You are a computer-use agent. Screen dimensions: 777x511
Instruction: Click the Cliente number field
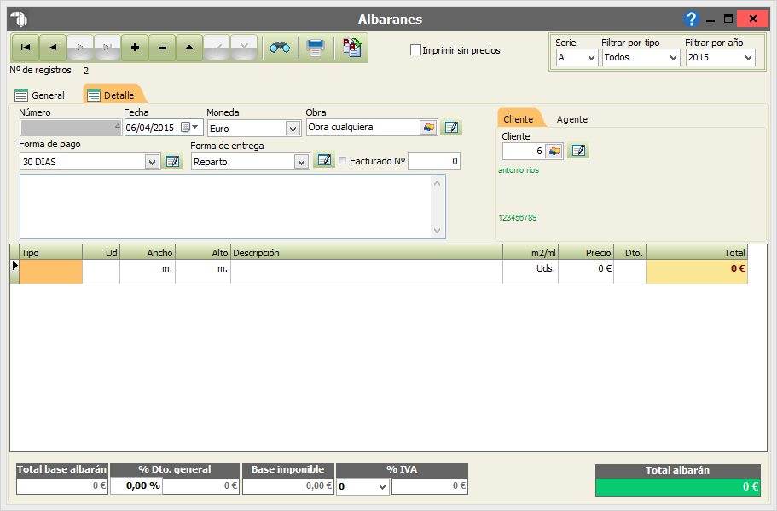524,151
